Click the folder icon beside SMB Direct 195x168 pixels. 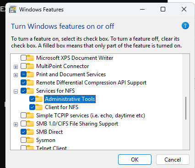[30, 132]
